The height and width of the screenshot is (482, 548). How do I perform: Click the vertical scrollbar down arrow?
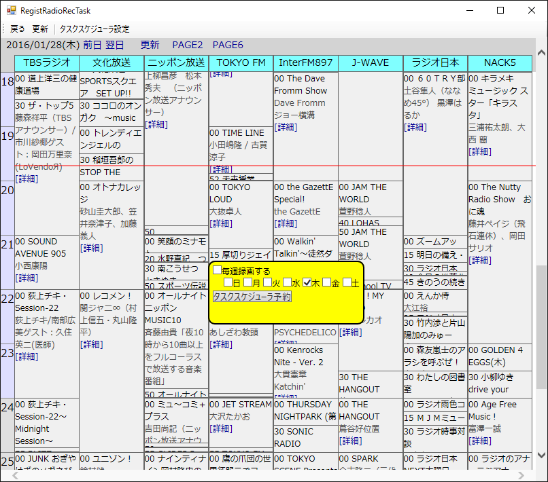pos(541,455)
